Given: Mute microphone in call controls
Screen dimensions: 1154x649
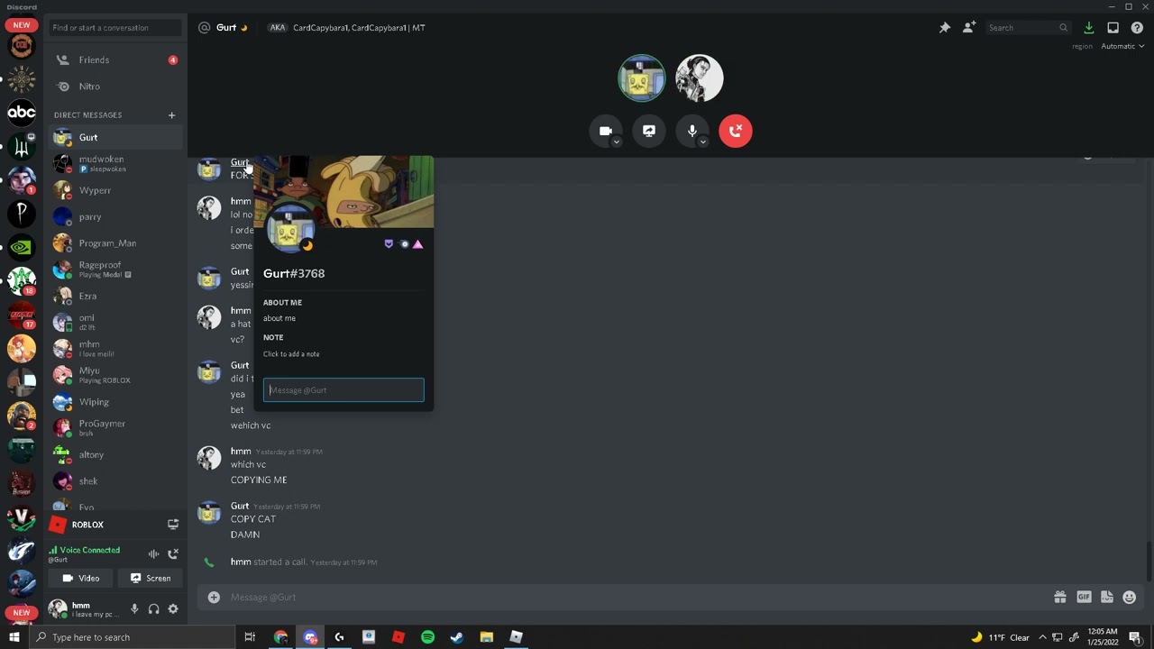Looking at the screenshot, I should click(692, 131).
